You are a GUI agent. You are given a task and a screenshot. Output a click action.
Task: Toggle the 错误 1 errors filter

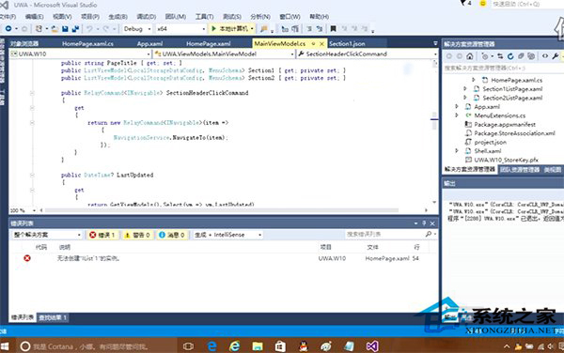point(102,235)
